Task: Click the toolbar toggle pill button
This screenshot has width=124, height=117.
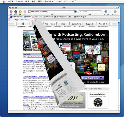Action: pyautogui.click(x=117, y=8)
